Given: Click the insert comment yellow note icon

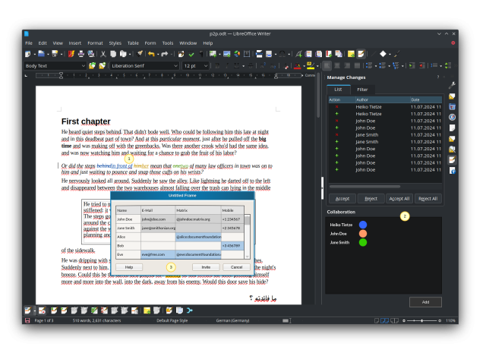Looking at the screenshot, I should tap(351, 54).
